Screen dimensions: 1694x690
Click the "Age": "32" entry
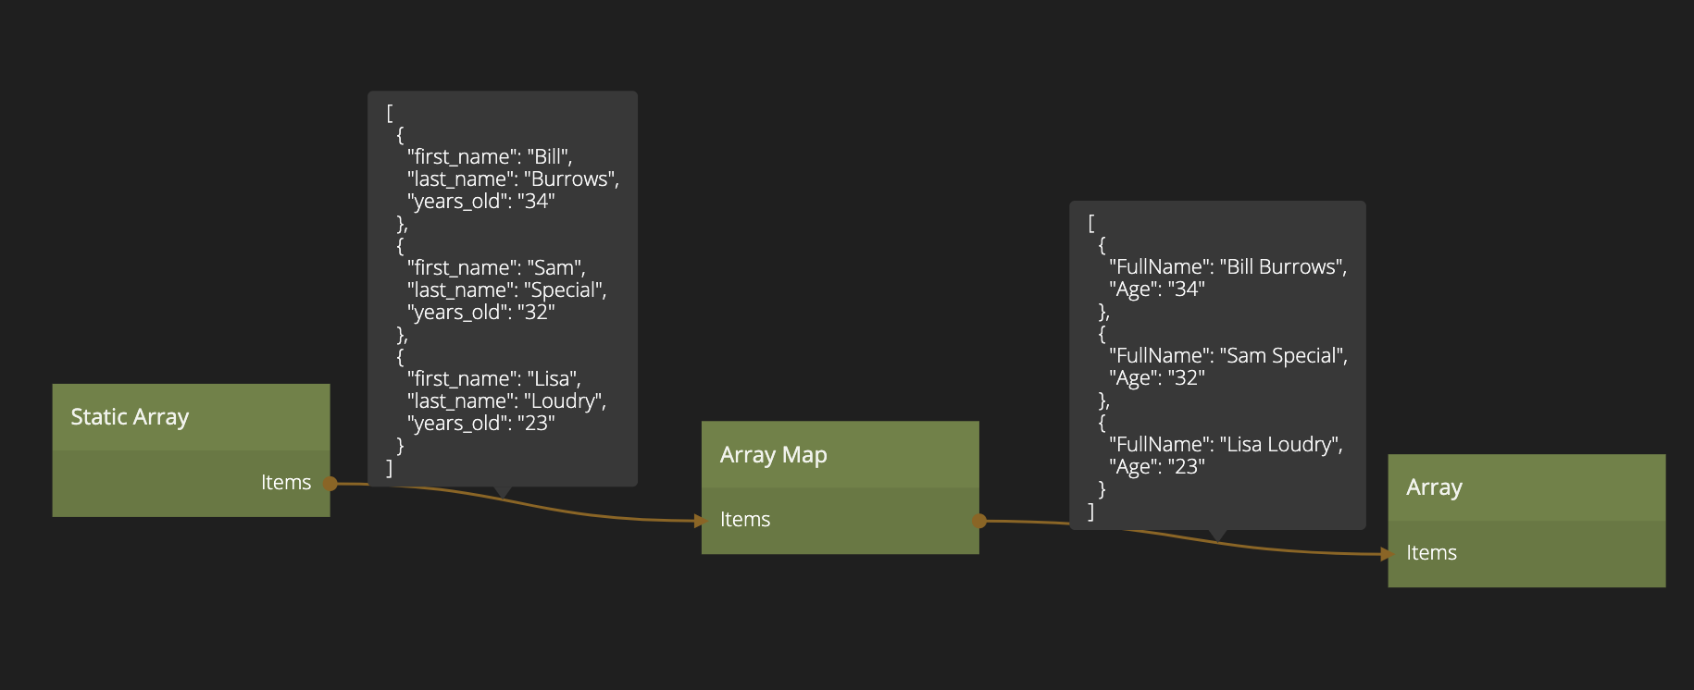pyautogui.click(x=1156, y=378)
